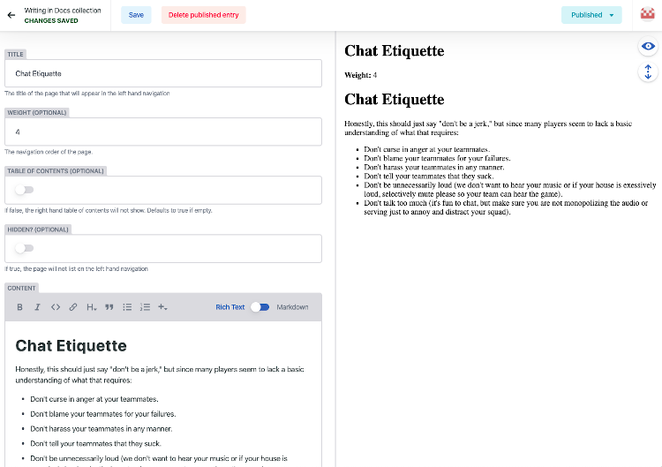662x467 pixels.
Task: Click 'Honestly, this should just say' editor paragraph
Action: click(x=160, y=374)
